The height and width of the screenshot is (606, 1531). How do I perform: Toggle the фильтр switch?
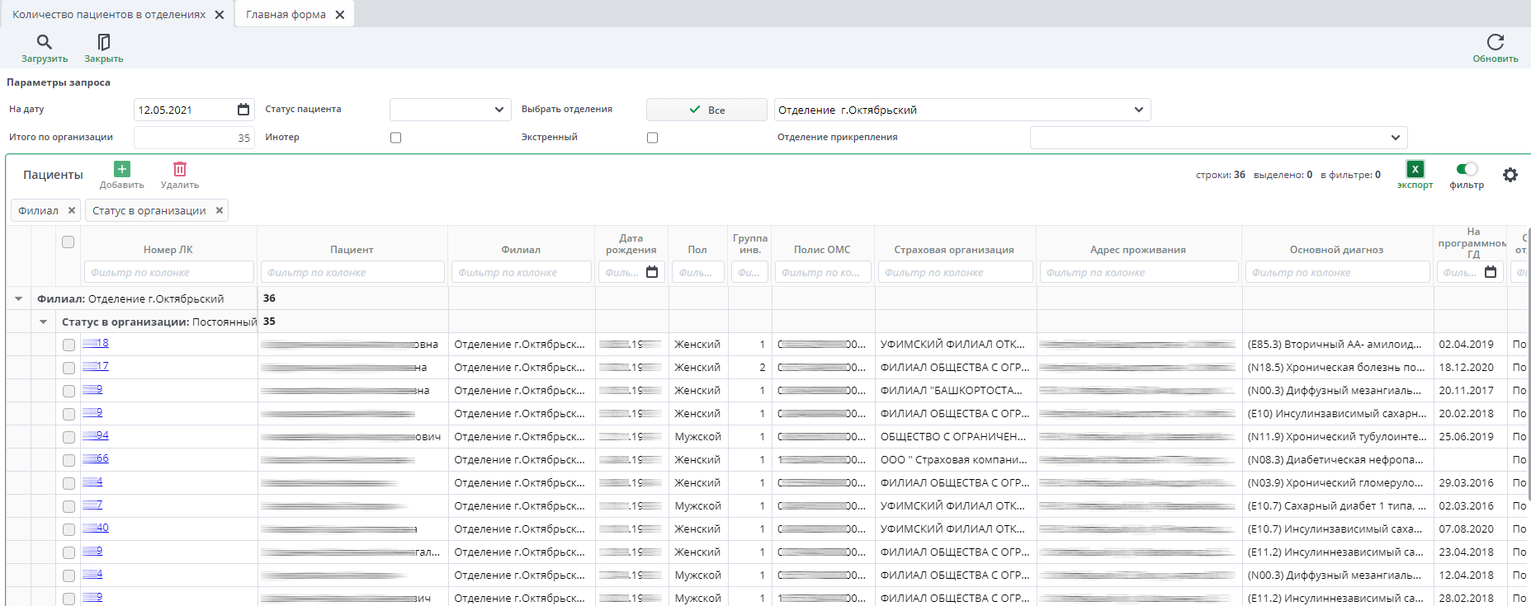[1467, 169]
